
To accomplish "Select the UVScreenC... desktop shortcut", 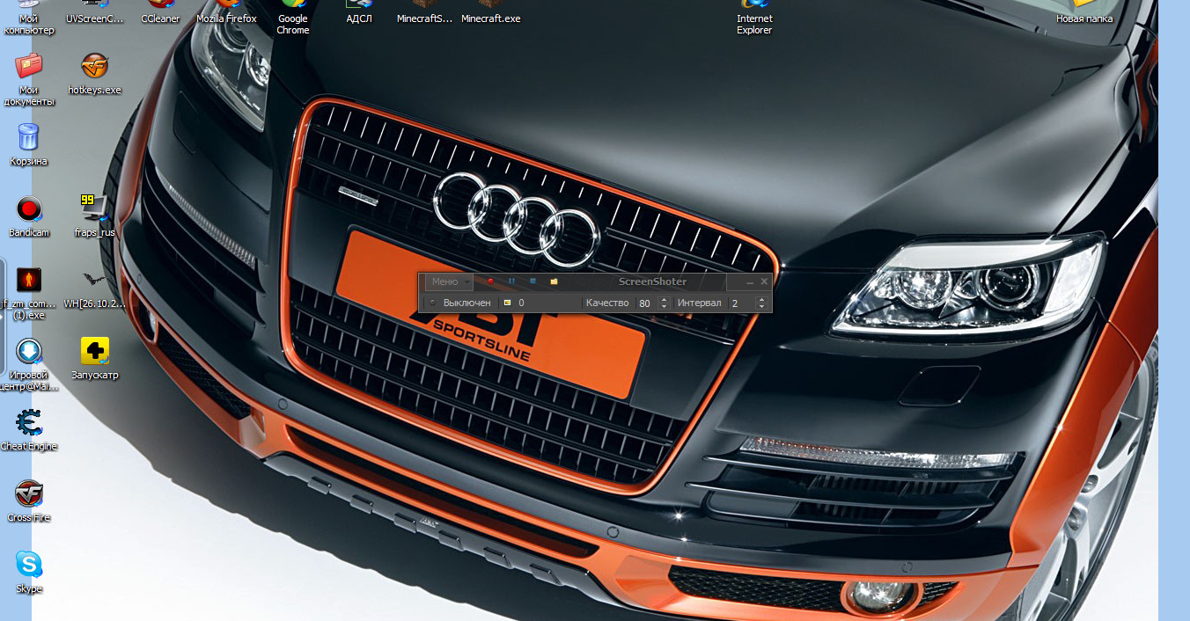I will tap(95, 12).
